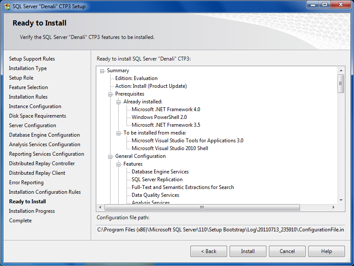Screen dimensions: 354x266
Task: Maximize the setup window
Action: (x=324, y=5)
